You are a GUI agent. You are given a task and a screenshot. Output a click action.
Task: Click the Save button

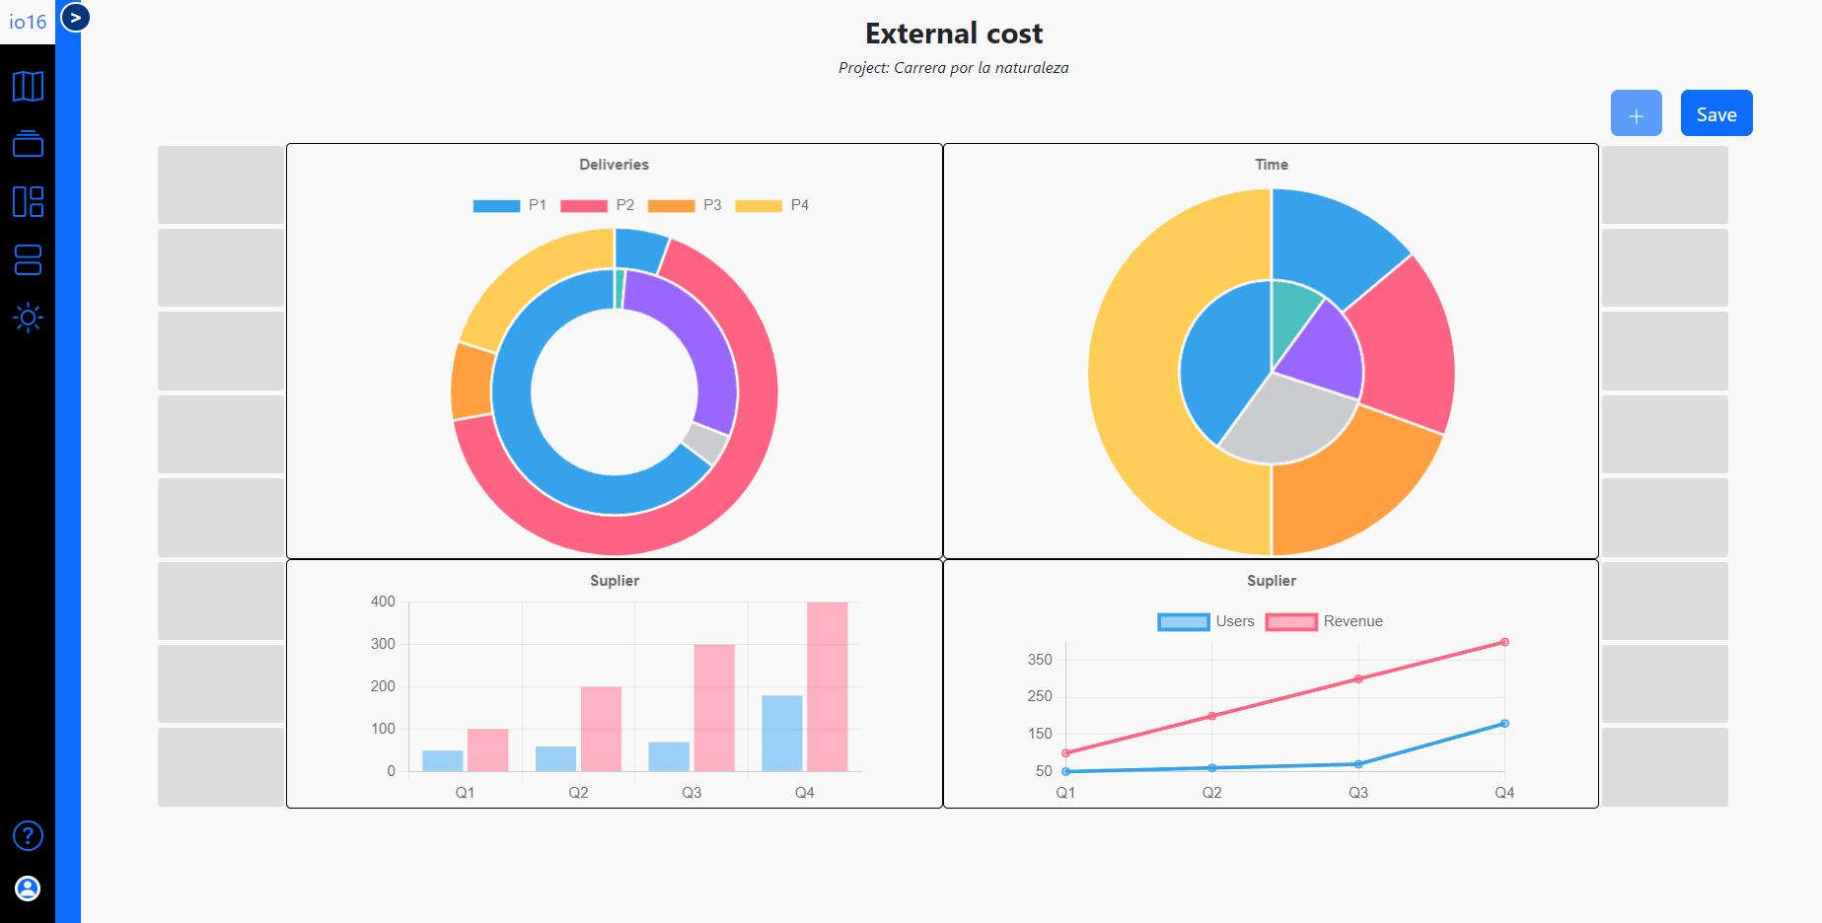click(1716, 113)
